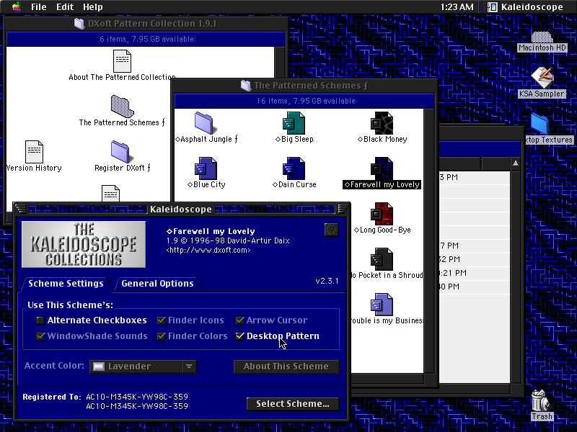Click the question-mark help button in Kaleidoscope window
This screenshot has height=432, width=577.
tap(332, 230)
